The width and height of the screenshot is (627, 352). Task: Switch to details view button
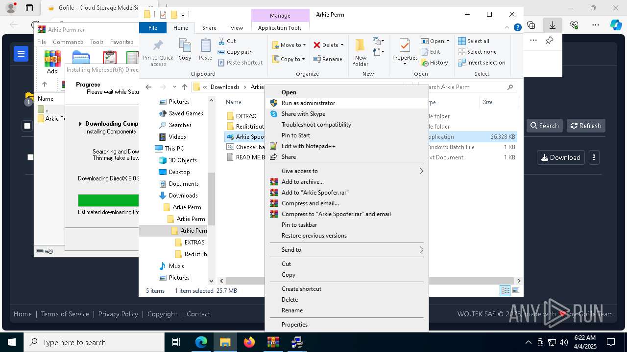[505, 290]
